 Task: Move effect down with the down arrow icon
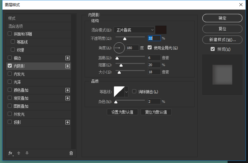27,153
